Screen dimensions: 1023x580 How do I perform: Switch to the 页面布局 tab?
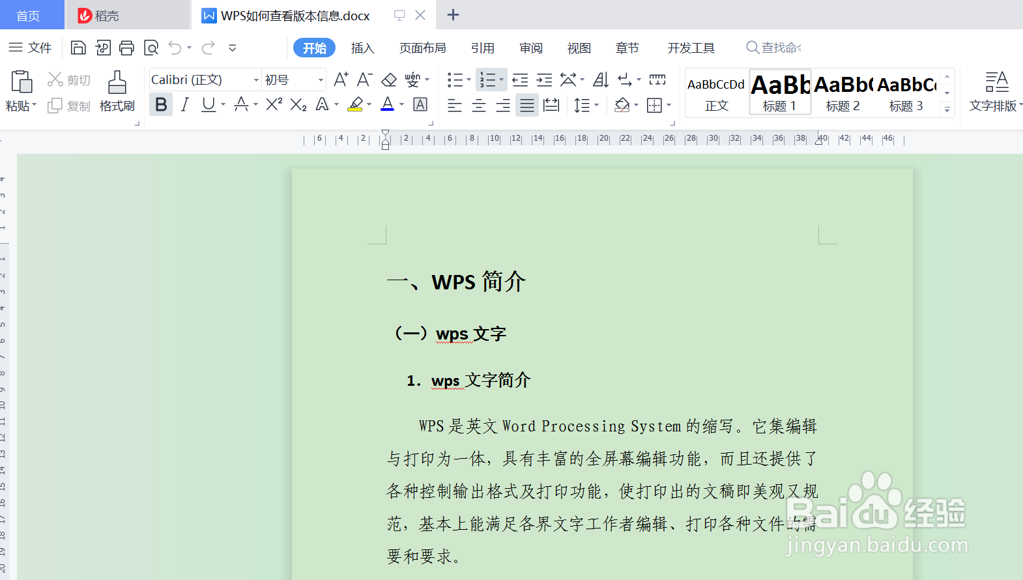click(x=422, y=48)
